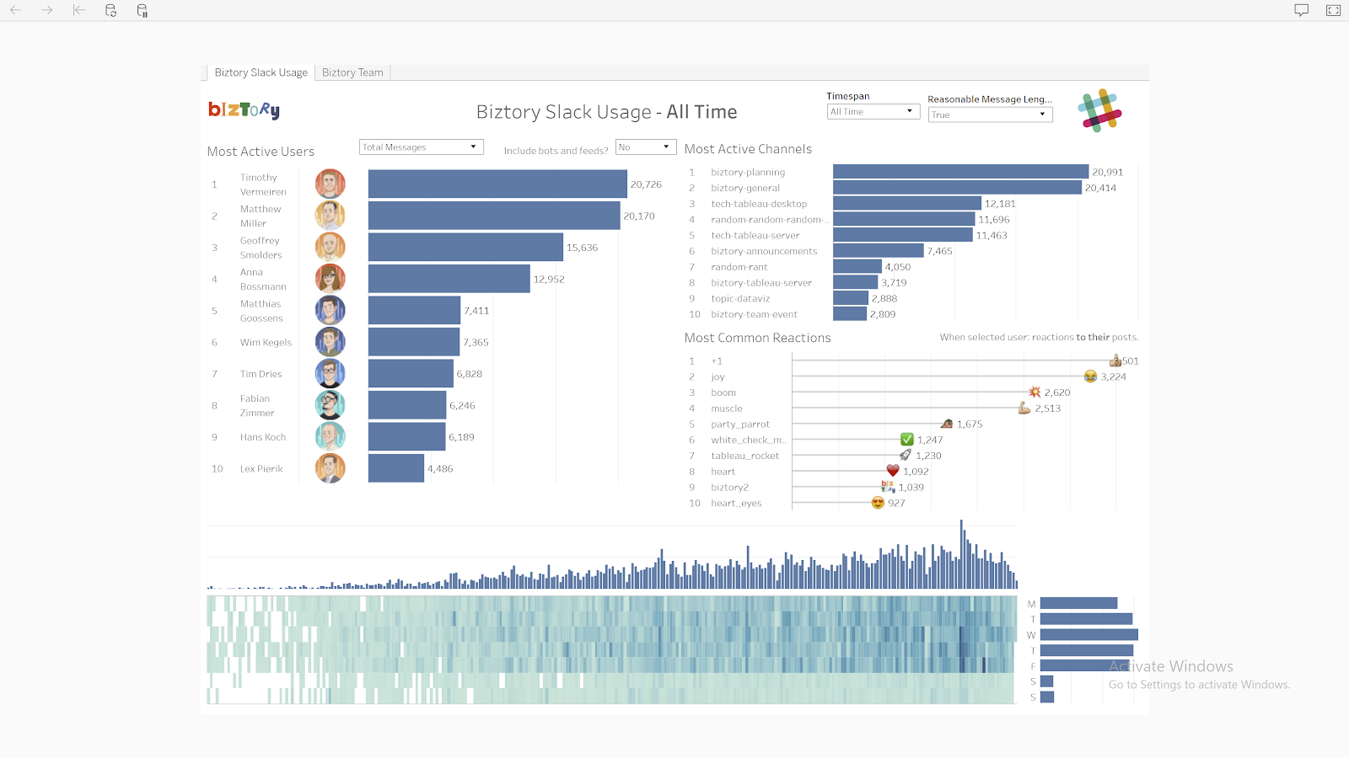Select Geoffrey Smolders' avatar

[331, 247]
